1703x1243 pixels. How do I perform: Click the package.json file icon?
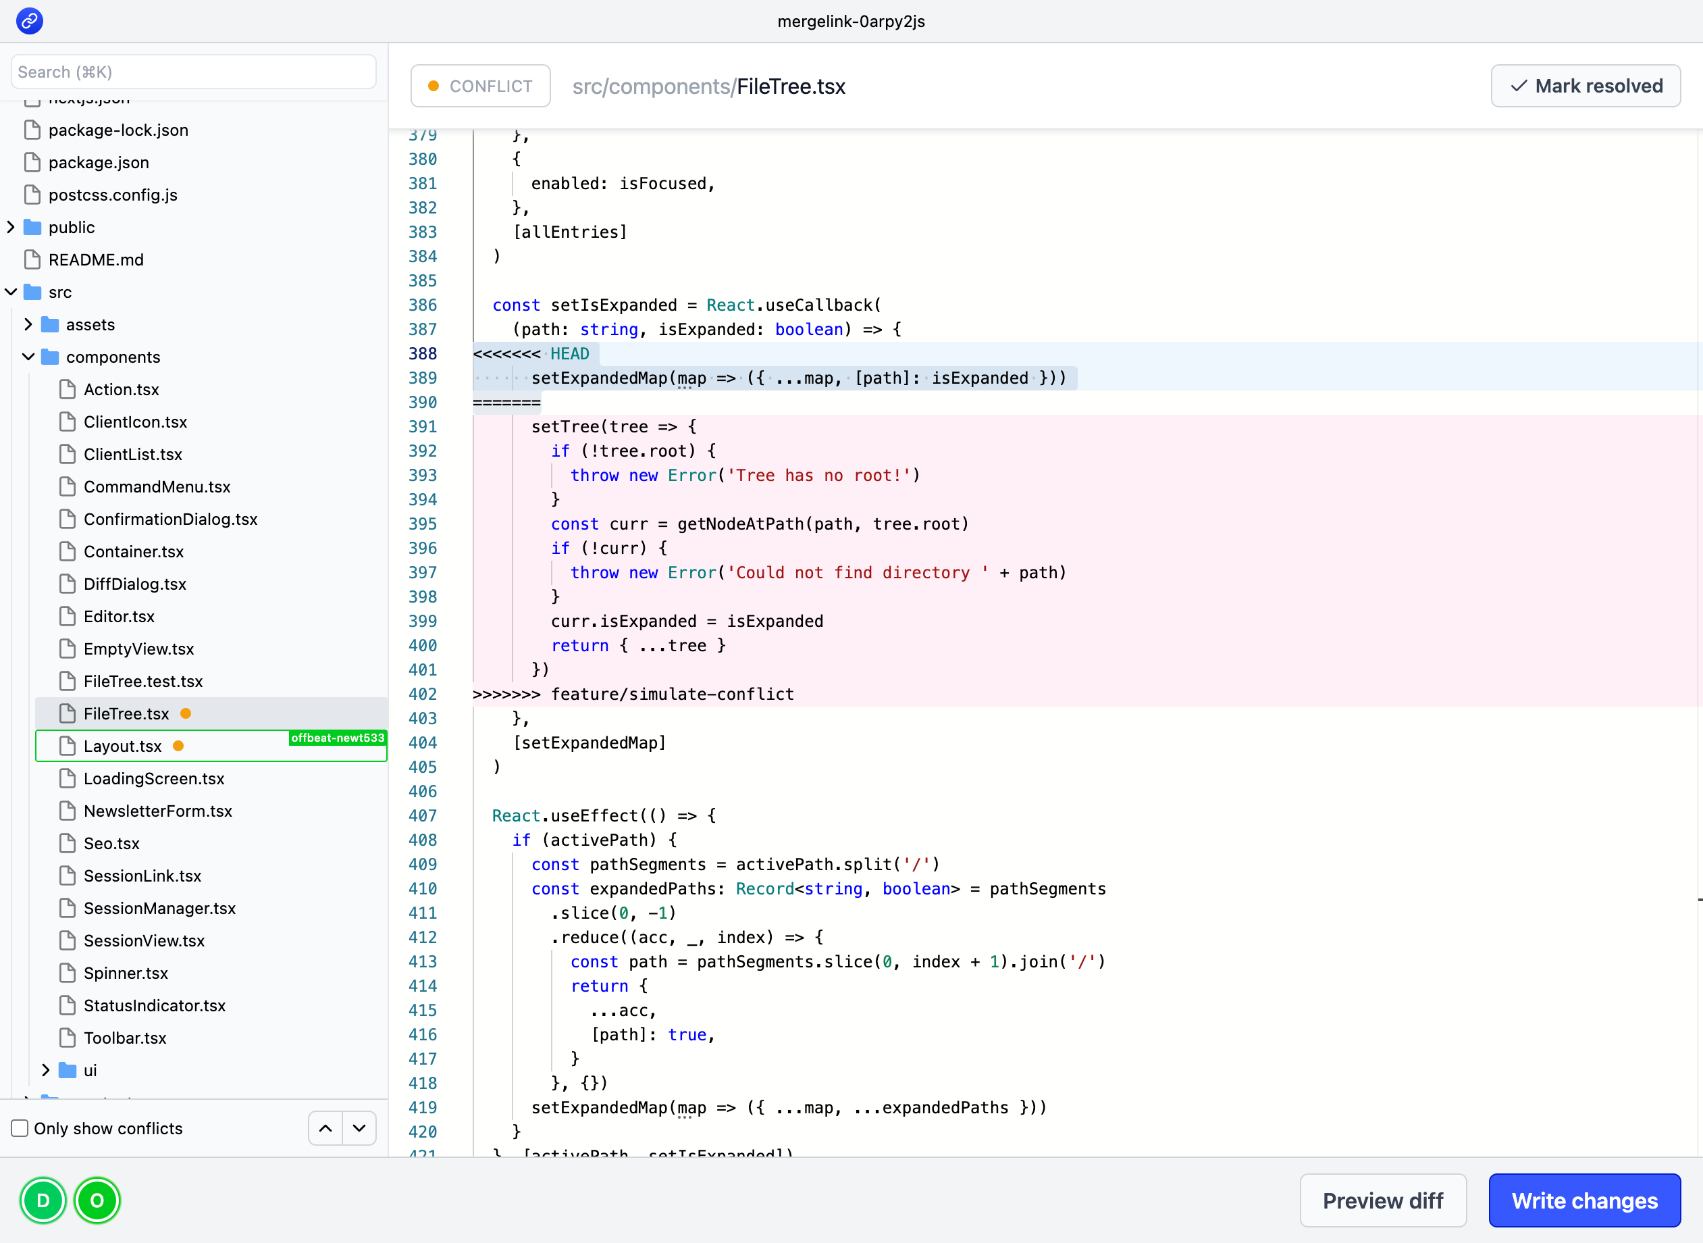(32, 163)
